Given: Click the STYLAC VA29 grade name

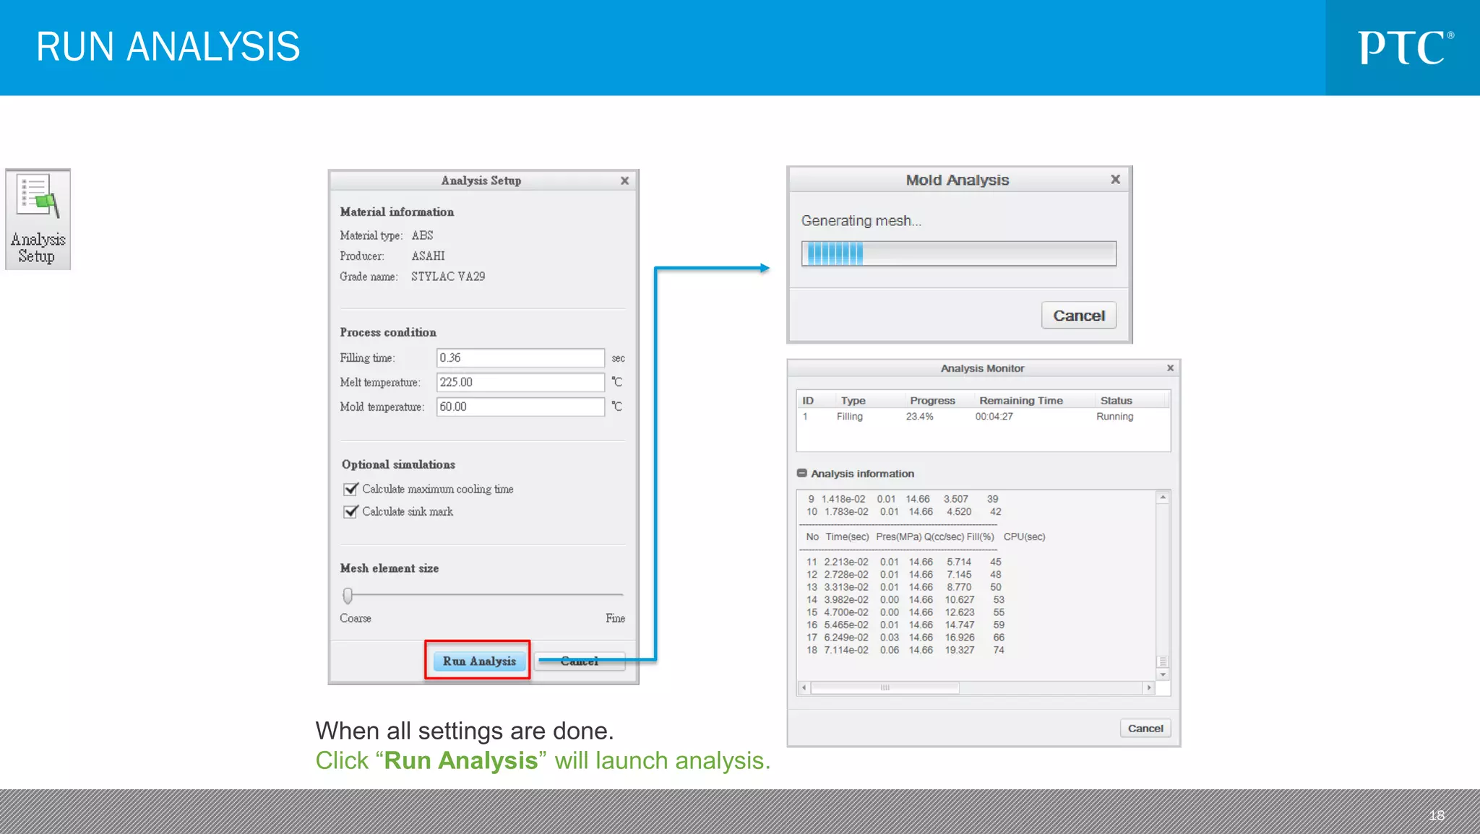Looking at the screenshot, I should point(448,277).
